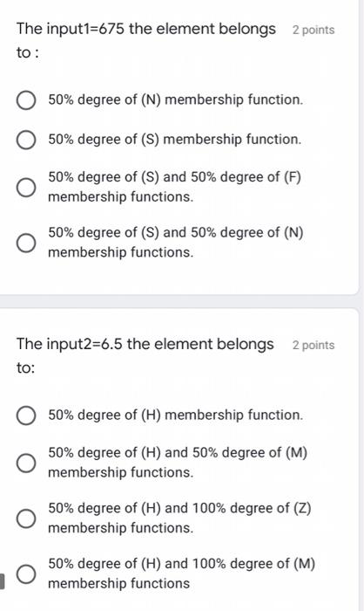
Task: Choose radio for (H) and 100% (Z) option
Action: tap(26, 518)
